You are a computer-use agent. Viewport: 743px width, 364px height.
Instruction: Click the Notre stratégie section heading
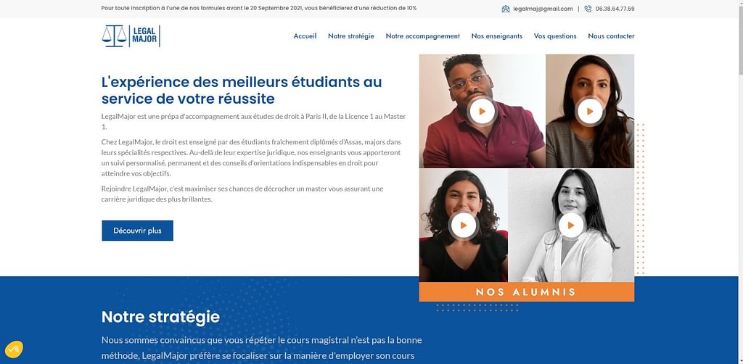pyautogui.click(x=160, y=317)
